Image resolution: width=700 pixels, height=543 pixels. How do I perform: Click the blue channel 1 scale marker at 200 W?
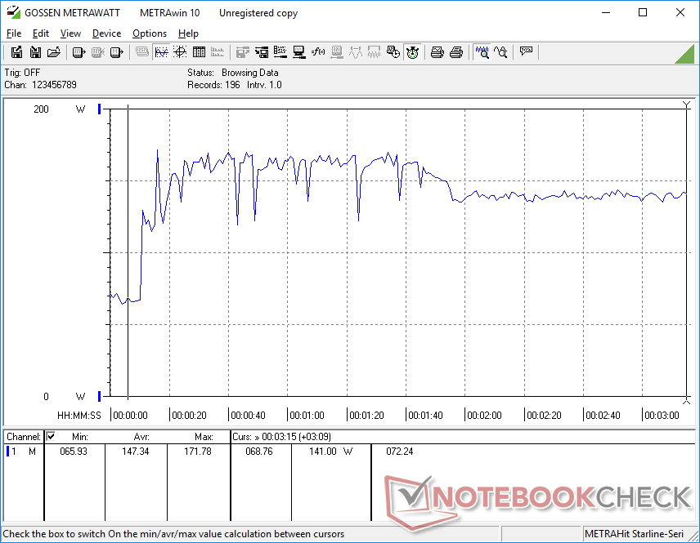(99, 109)
